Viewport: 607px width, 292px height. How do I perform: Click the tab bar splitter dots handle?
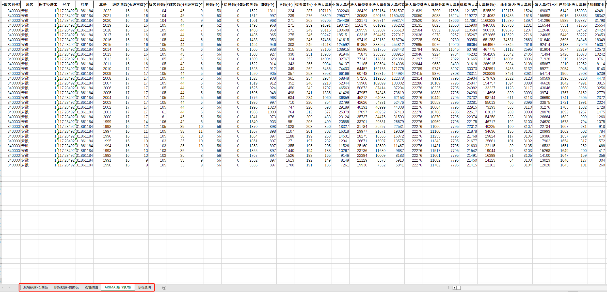tap(448, 288)
